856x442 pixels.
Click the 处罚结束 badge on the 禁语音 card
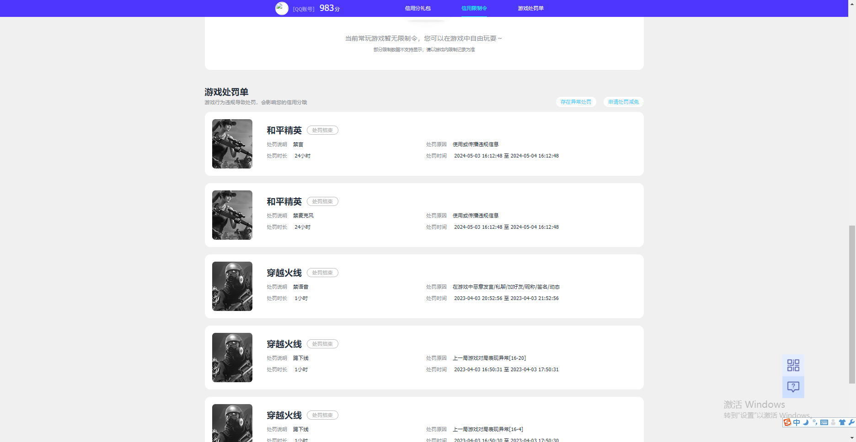322,273
